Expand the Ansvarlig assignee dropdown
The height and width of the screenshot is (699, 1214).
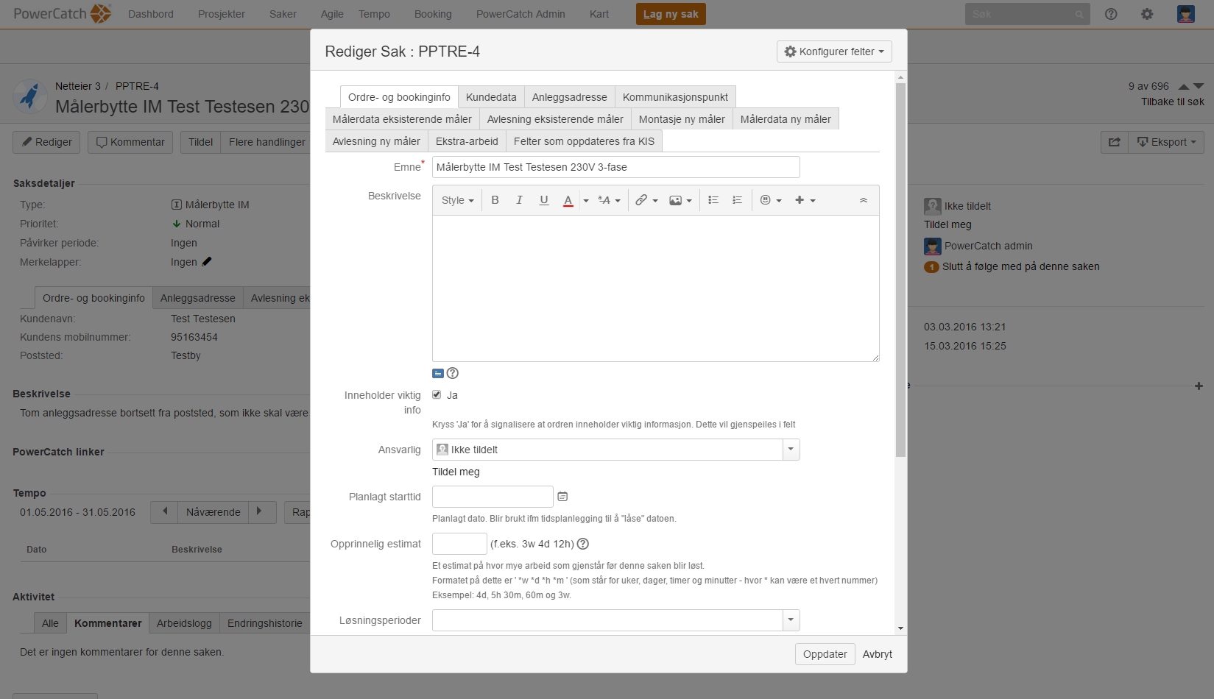791,450
